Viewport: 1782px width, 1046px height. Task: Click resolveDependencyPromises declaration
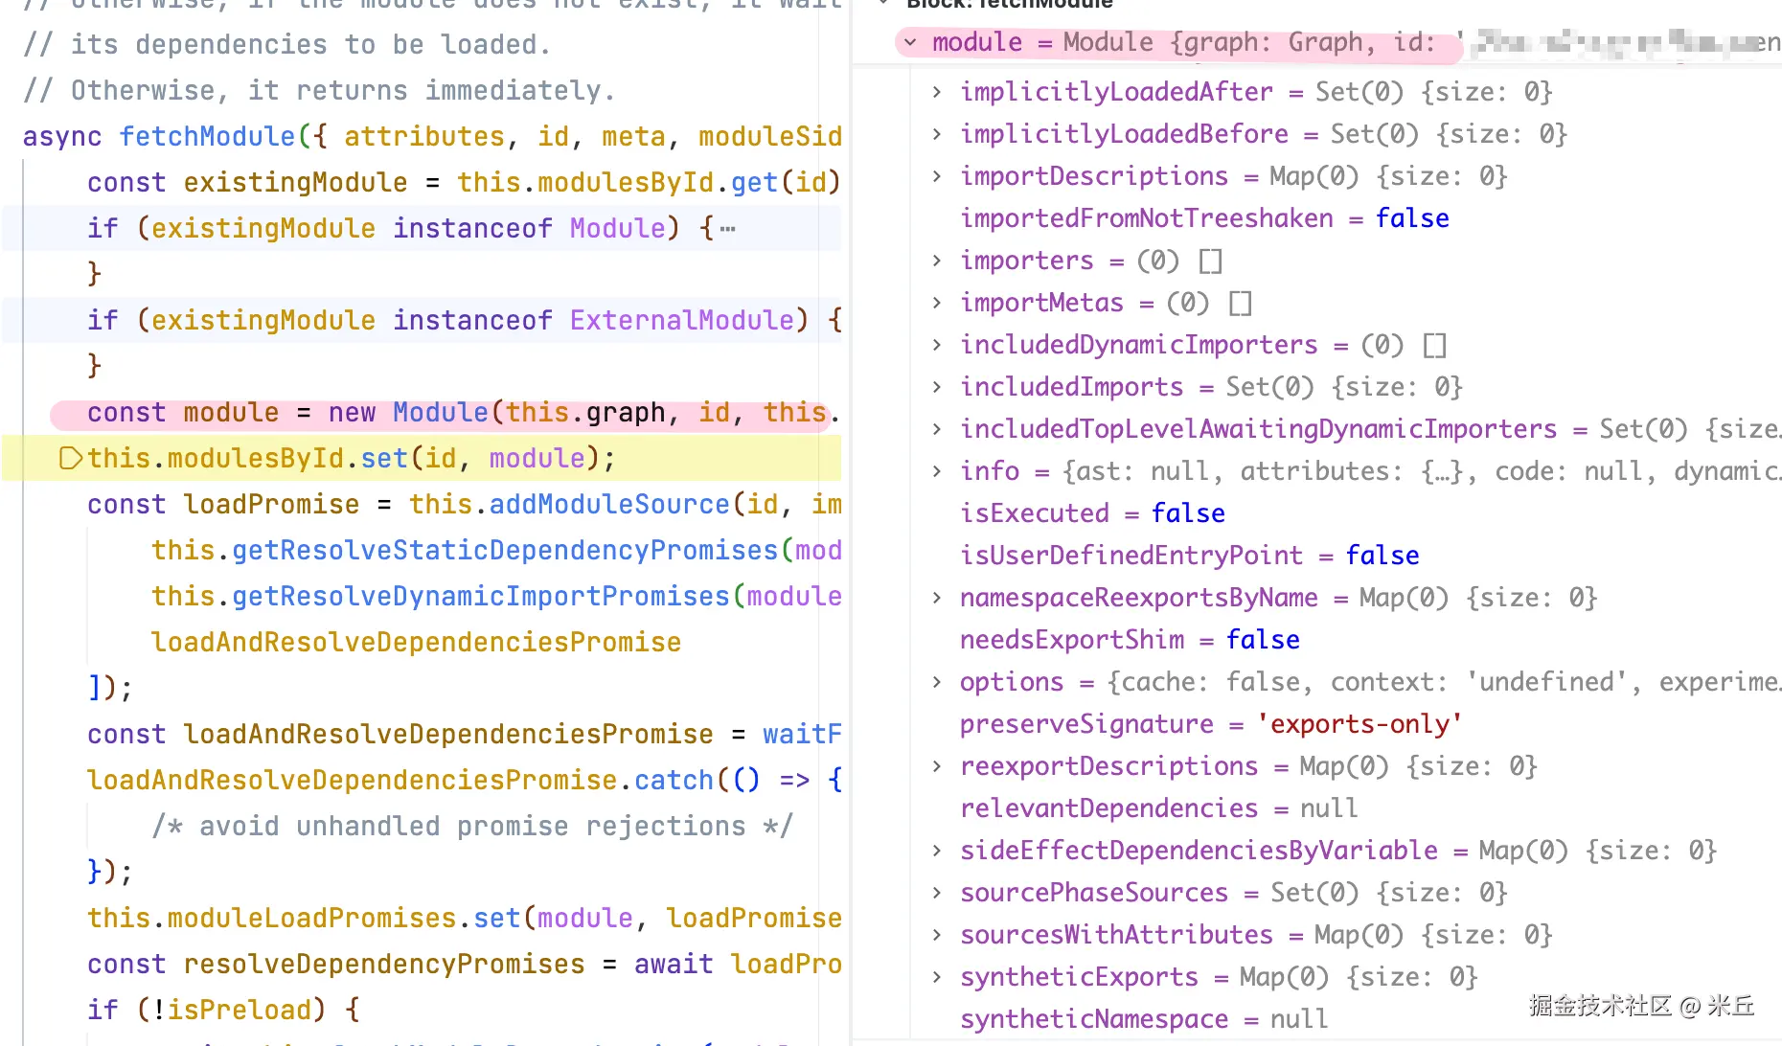383,964
